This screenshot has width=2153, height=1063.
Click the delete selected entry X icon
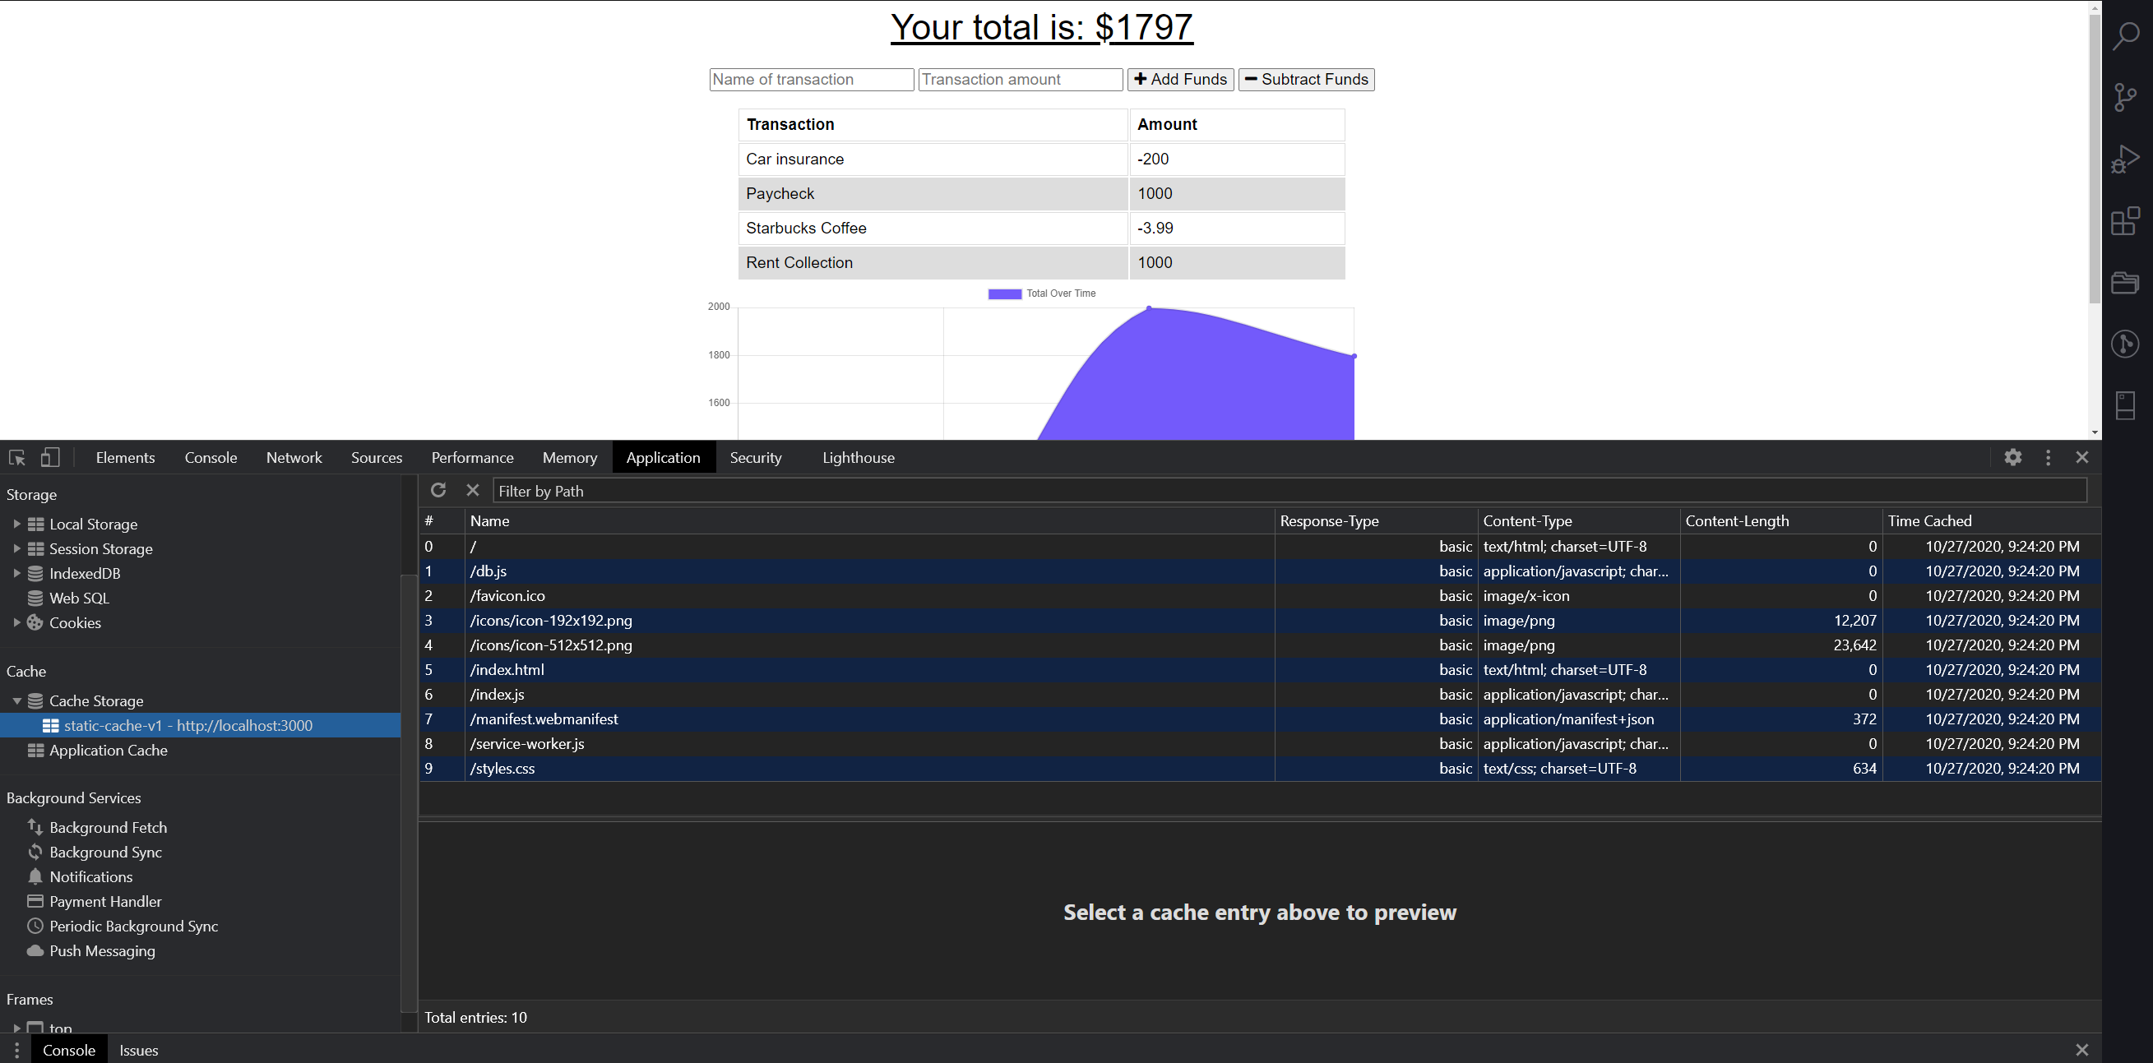tap(473, 491)
